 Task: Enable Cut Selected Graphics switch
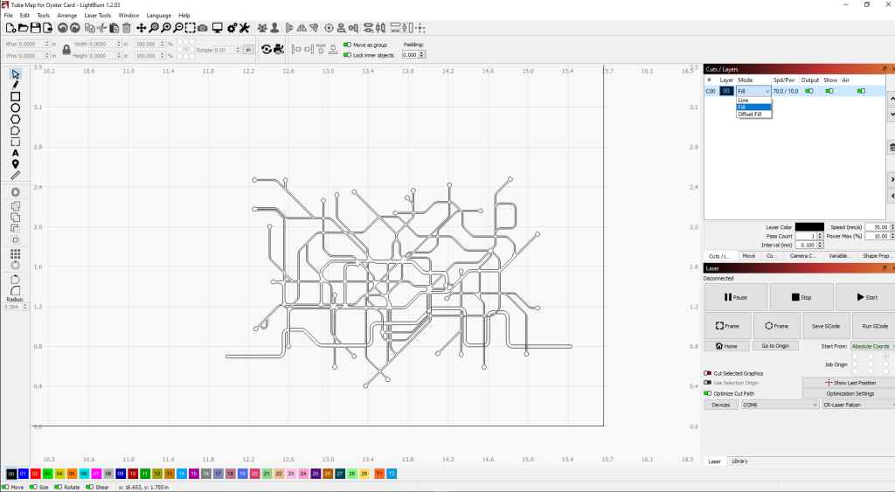708,373
